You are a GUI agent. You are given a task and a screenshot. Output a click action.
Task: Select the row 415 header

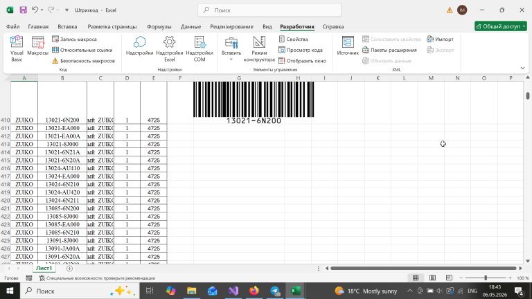click(5, 161)
